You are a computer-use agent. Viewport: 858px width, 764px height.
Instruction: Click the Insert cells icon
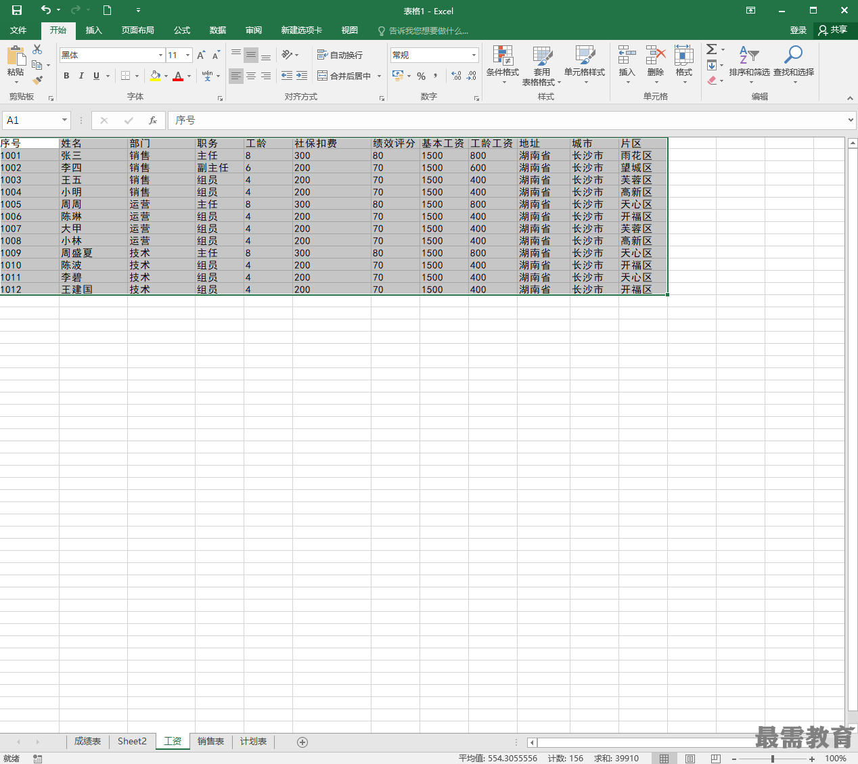point(627,55)
